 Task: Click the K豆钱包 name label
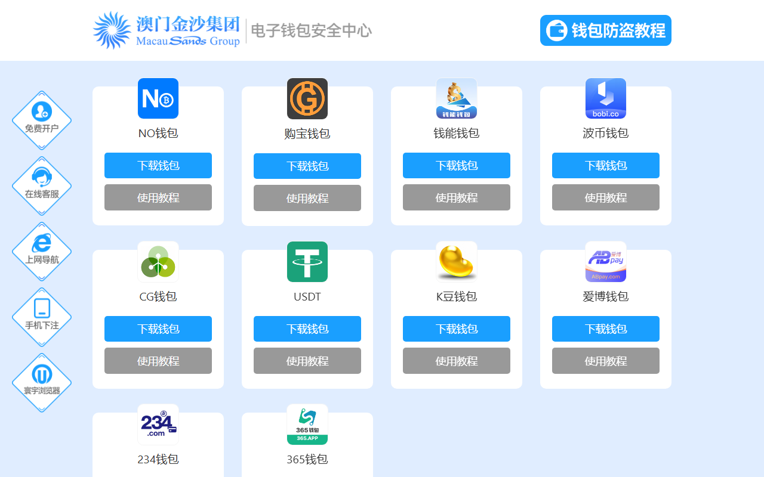[457, 296]
